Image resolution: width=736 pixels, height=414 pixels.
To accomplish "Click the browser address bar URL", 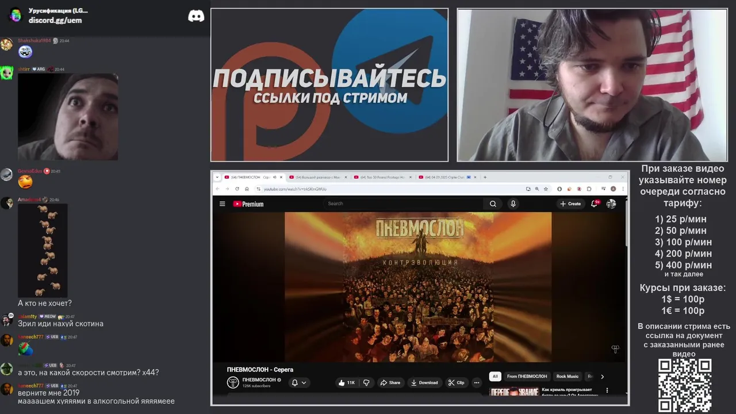I will click(295, 189).
